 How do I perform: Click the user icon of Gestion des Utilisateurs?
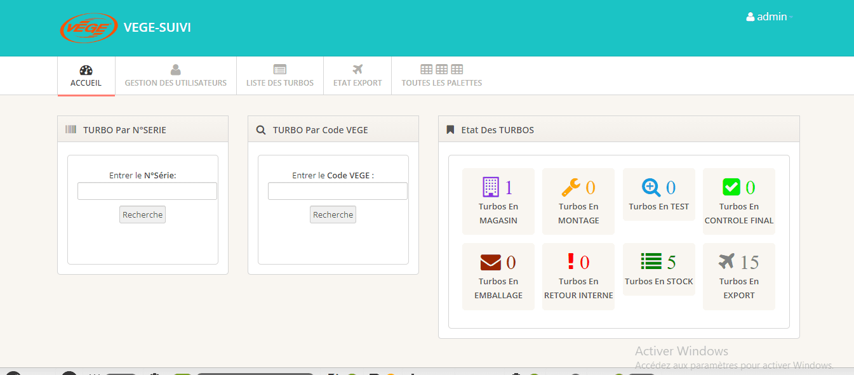click(176, 70)
